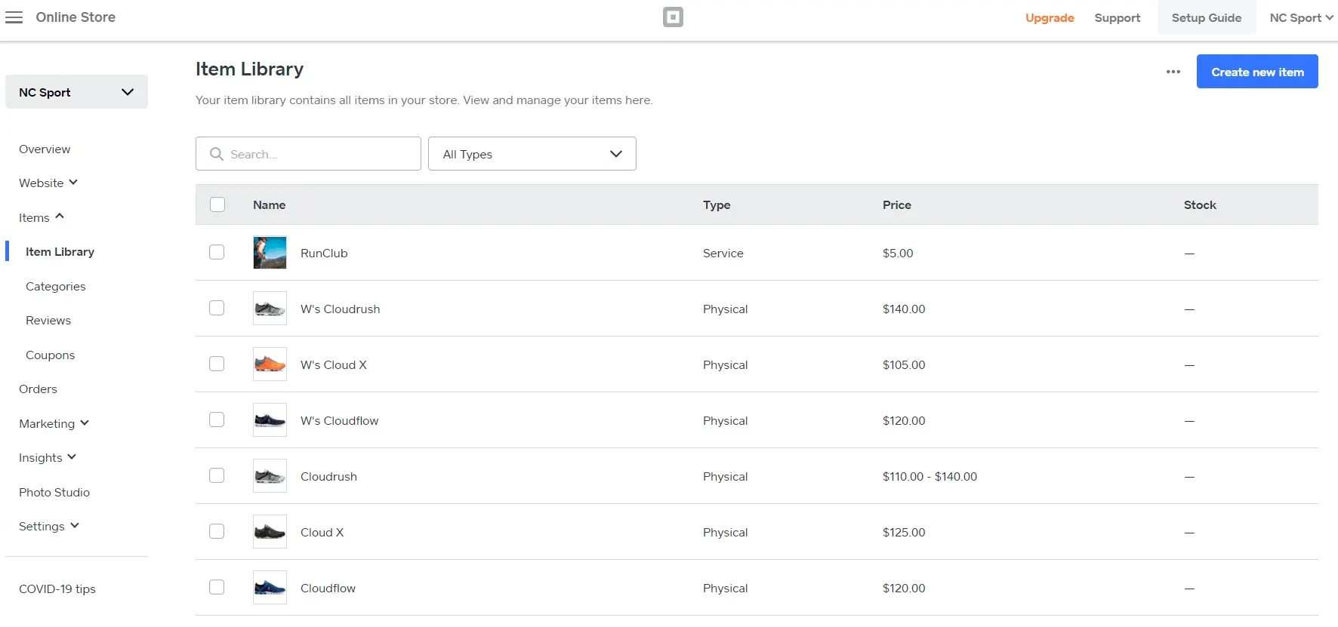Image resolution: width=1338 pixels, height=627 pixels.
Task: Open Categories in the sidebar
Action: [56, 286]
